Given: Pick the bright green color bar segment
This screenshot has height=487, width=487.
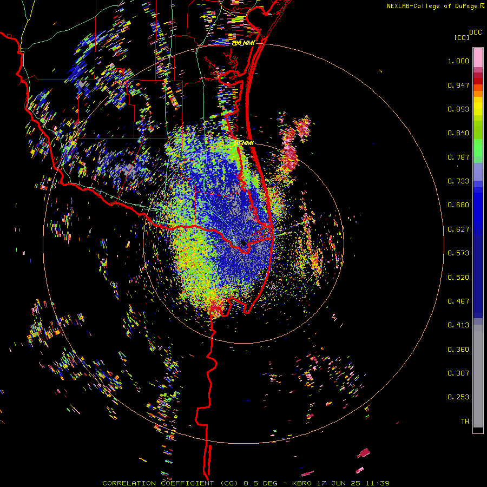Looking at the screenshot, I should [x=478, y=148].
